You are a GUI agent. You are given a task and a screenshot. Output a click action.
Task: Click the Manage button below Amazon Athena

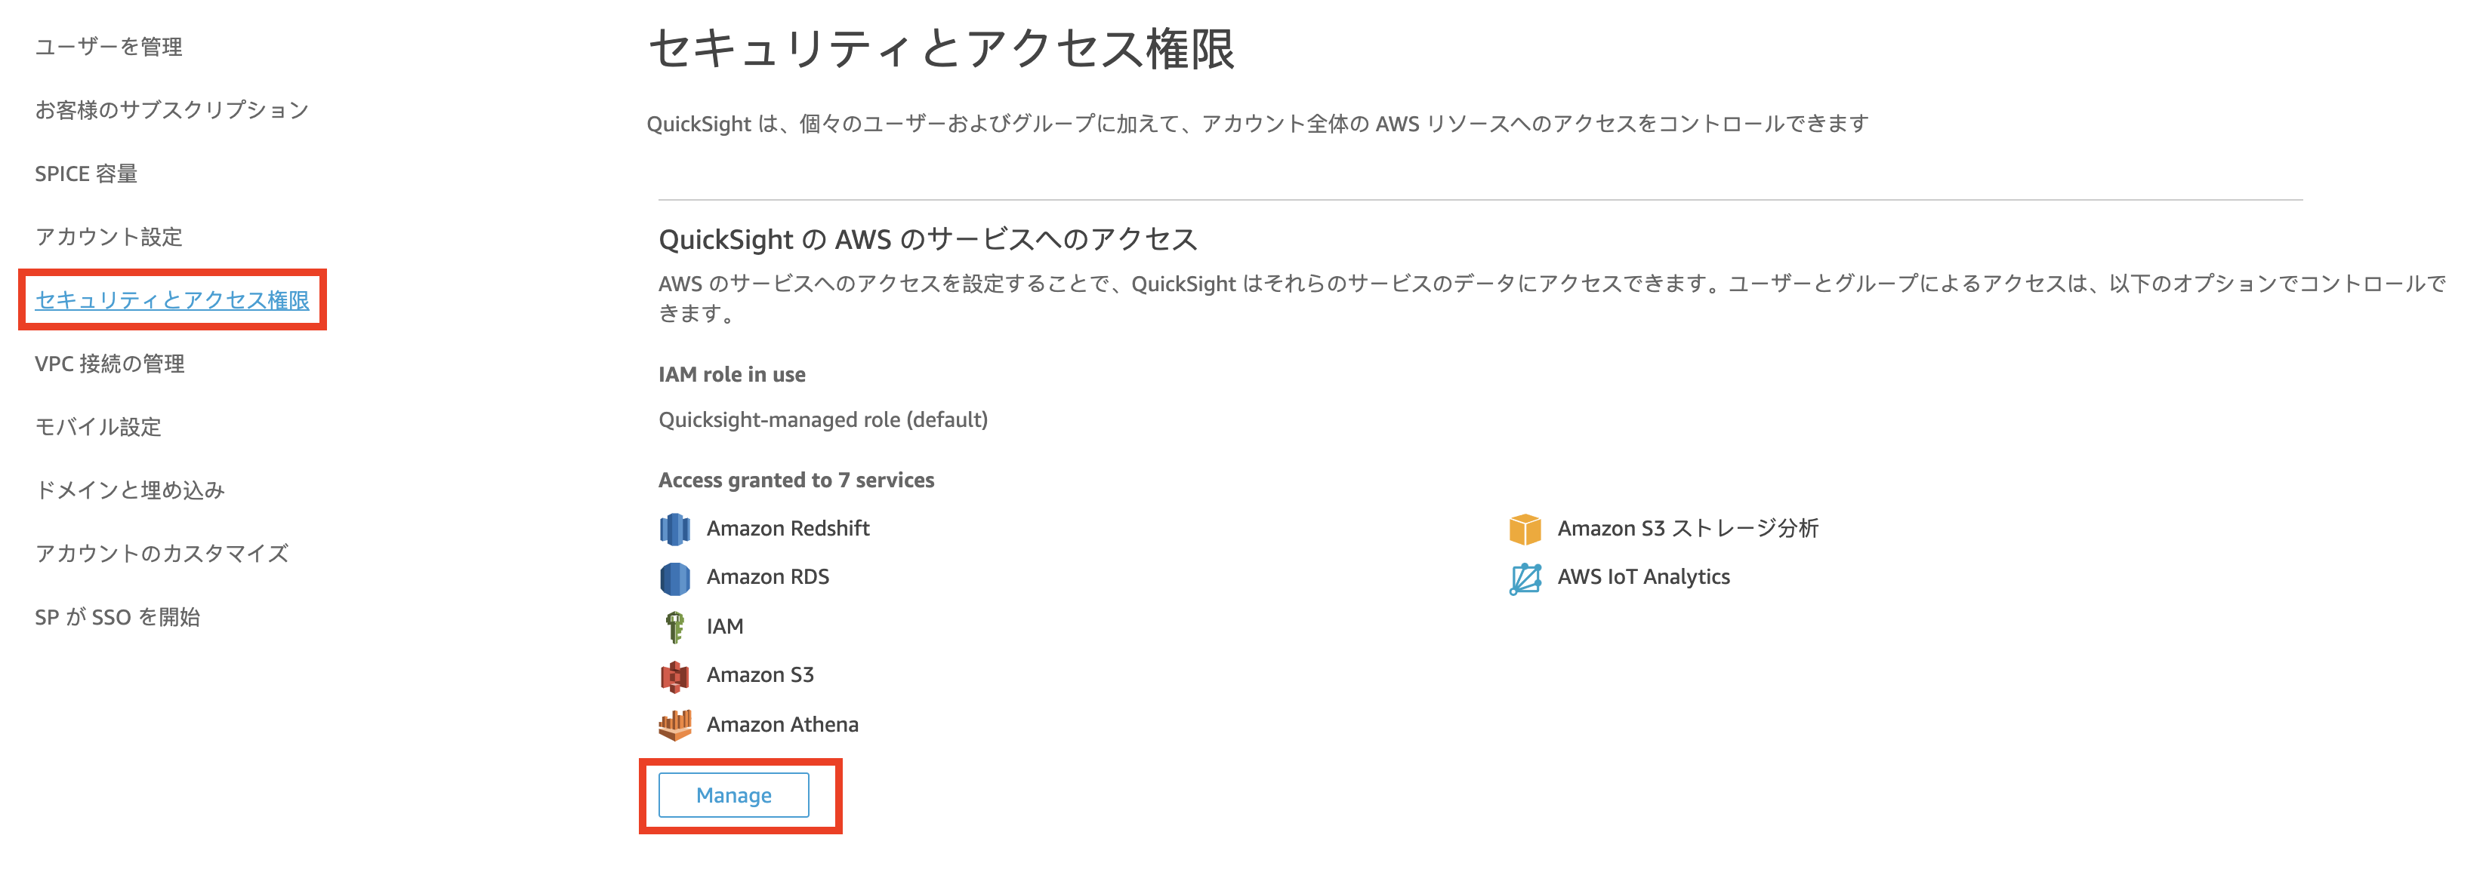coord(733,795)
